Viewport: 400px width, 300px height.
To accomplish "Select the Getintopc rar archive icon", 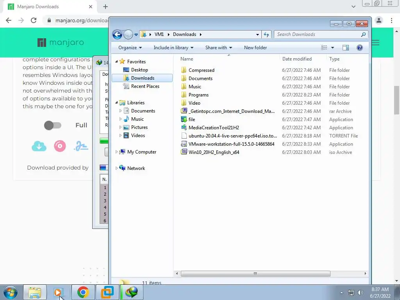I will coord(184,111).
